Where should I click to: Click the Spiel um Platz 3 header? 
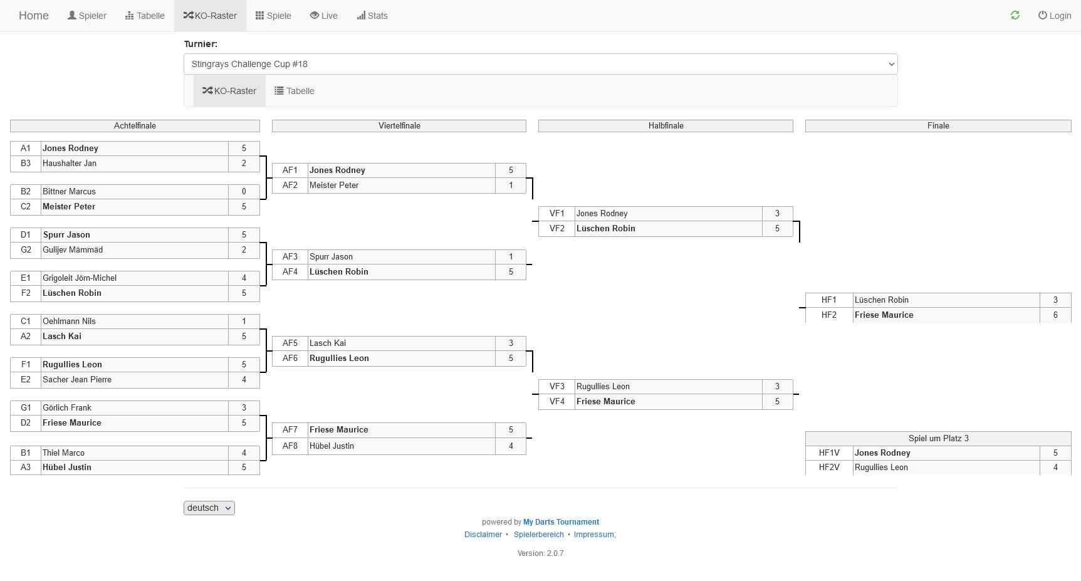938,438
